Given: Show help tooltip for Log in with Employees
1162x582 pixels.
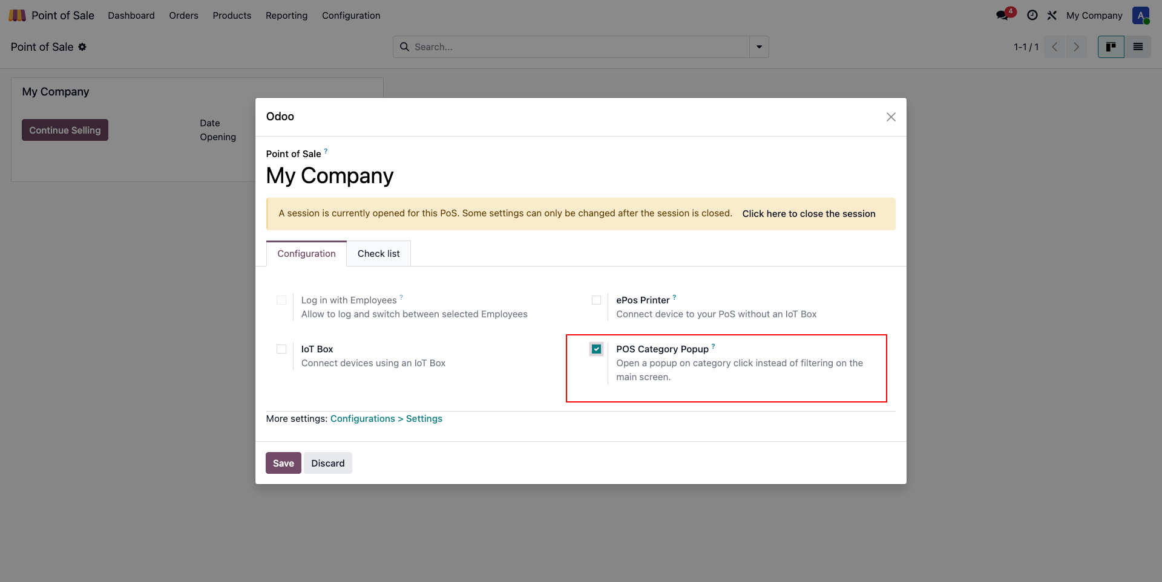Looking at the screenshot, I should (401, 297).
